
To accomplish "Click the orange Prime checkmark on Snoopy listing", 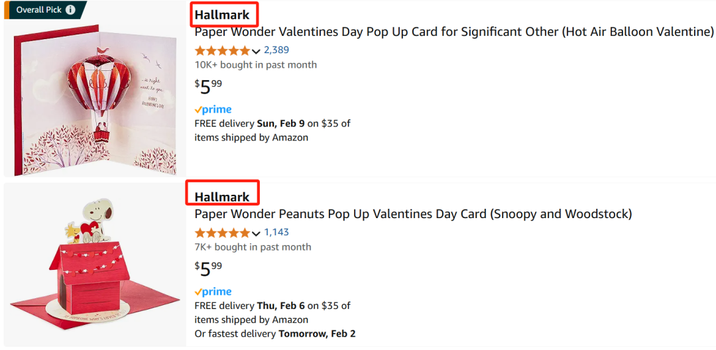I will click(x=198, y=292).
